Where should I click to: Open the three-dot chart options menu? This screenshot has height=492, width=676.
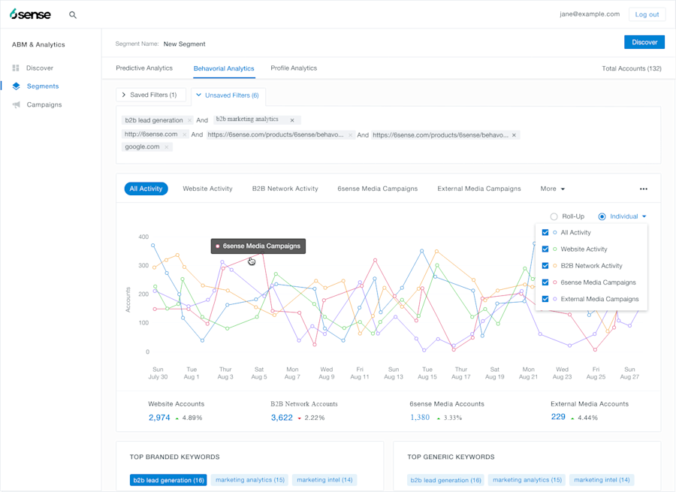pos(643,189)
